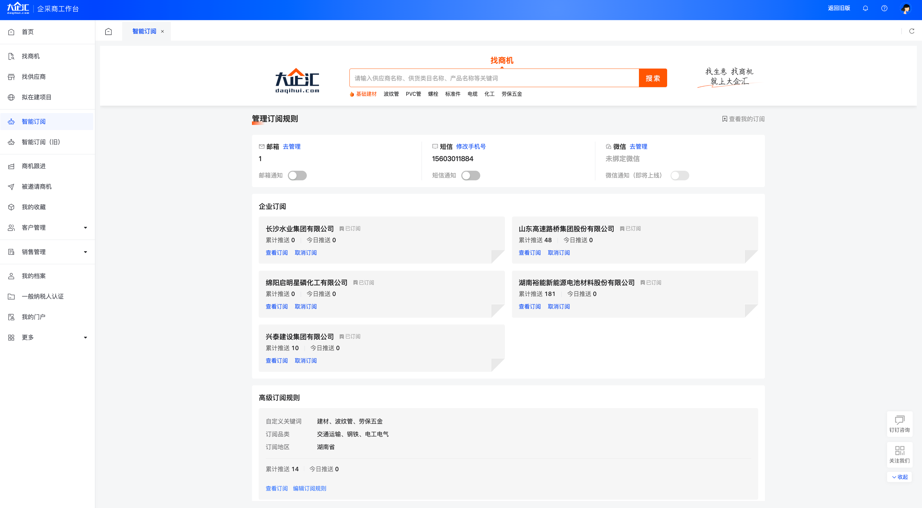The height and width of the screenshot is (508, 922).
Task: Select the 劳保五金 keyword
Action: [x=511, y=94]
